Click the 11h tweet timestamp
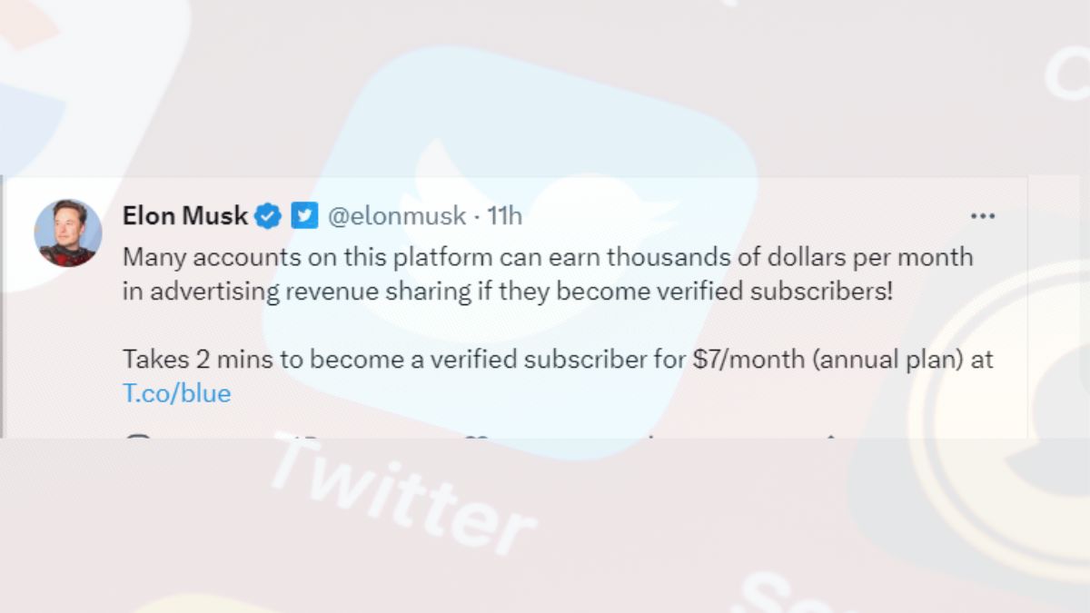1090x613 pixels. point(505,216)
